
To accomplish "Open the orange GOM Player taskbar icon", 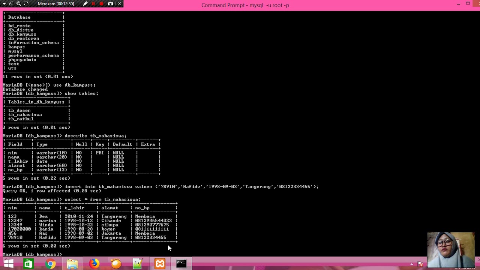I will pyautogui.click(x=116, y=264).
